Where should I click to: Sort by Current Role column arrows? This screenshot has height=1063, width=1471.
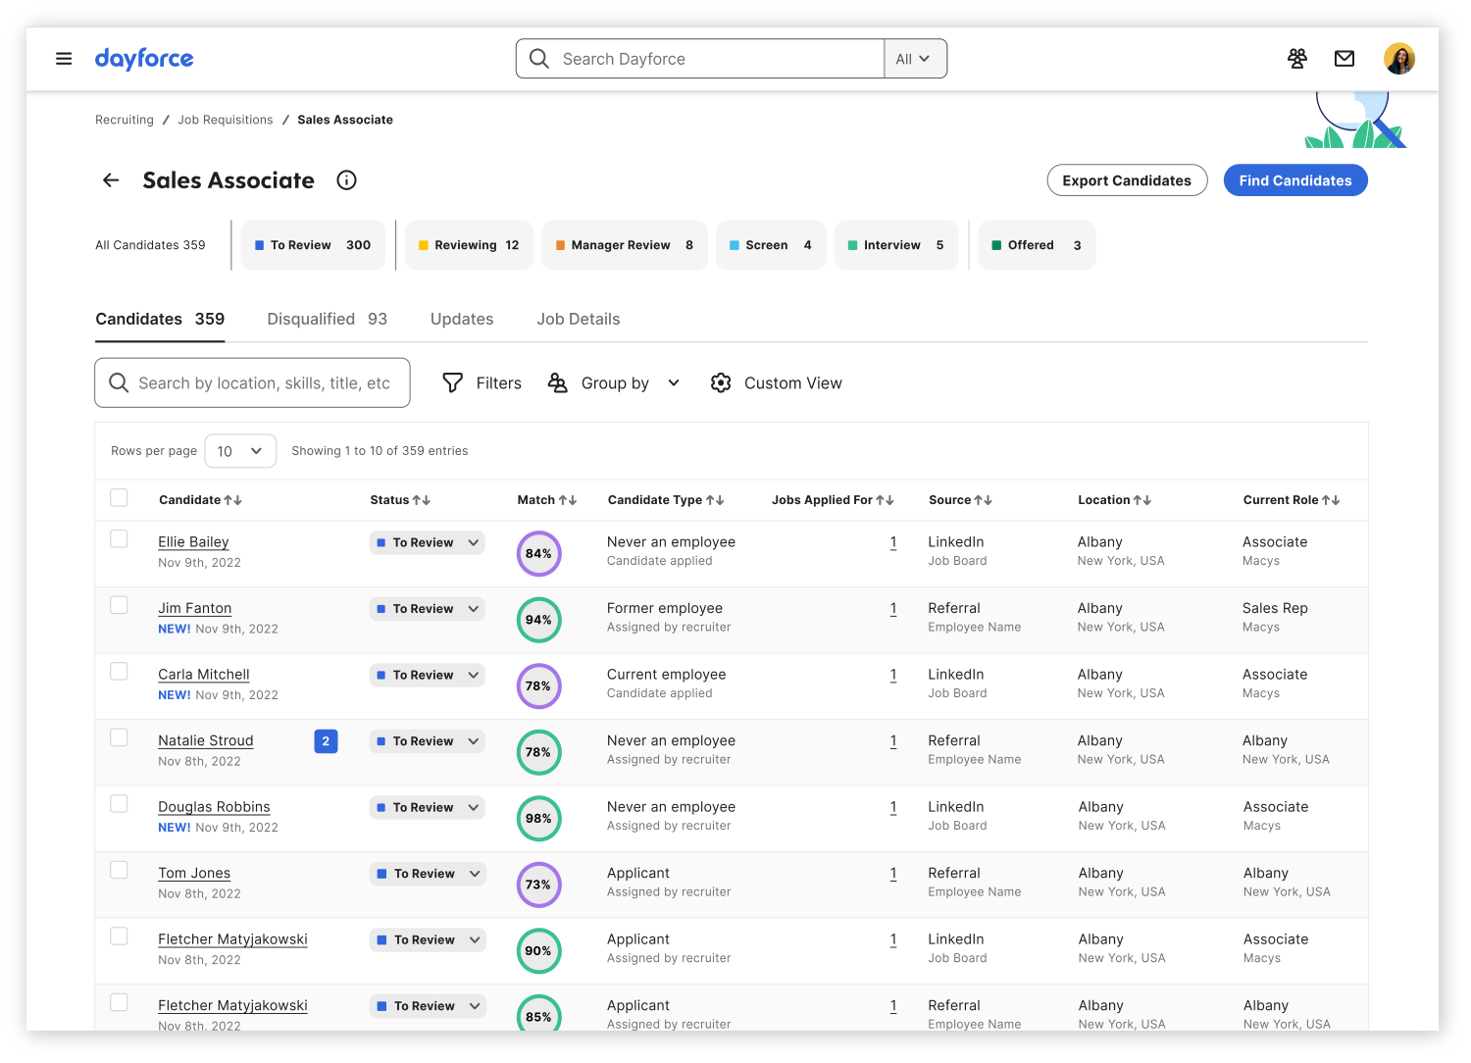(x=1331, y=500)
